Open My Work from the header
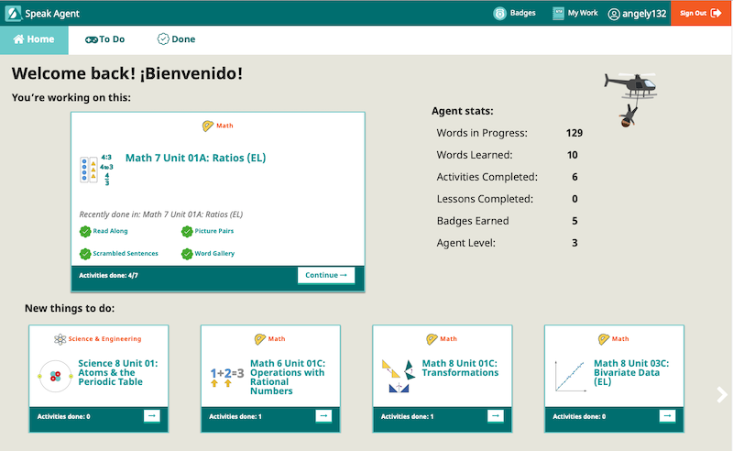 pyautogui.click(x=558, y=14)
